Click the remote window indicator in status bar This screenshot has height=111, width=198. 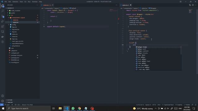click(2, 105)
